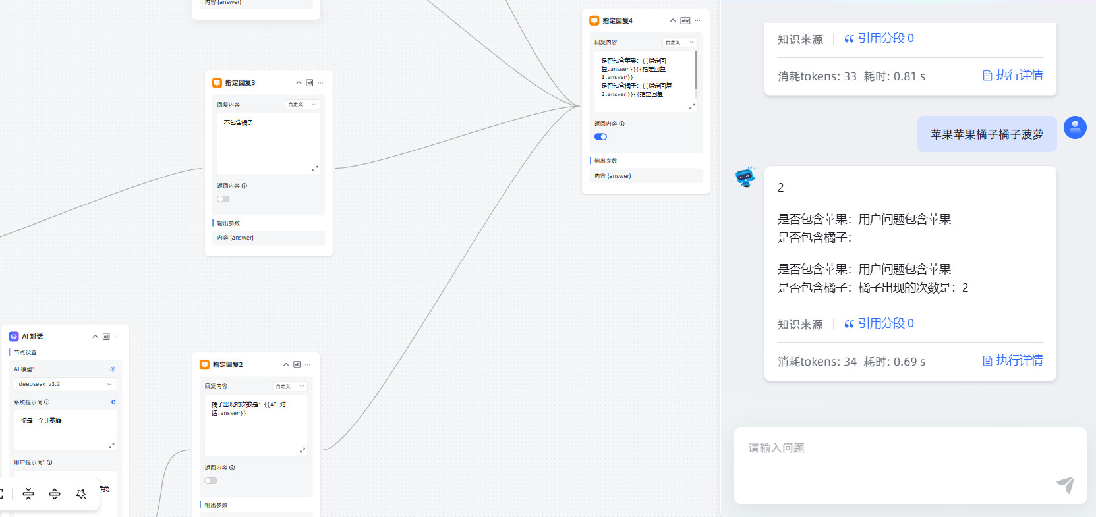
Task: Click the 指定回复4 output type icon
Action: tap(685, 21)
